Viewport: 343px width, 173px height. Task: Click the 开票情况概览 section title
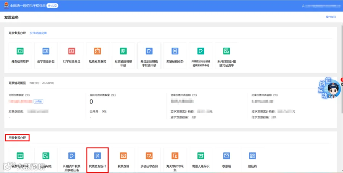(17, 83)
